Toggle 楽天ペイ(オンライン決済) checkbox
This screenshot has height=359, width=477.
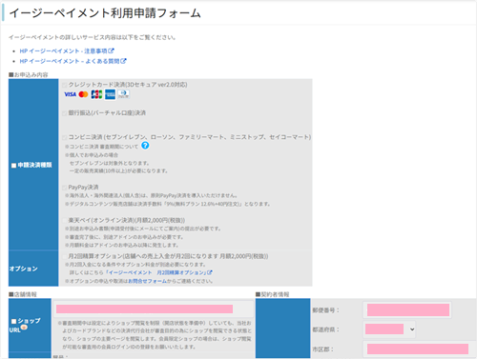pyautogui.click(x=65, y=221)
